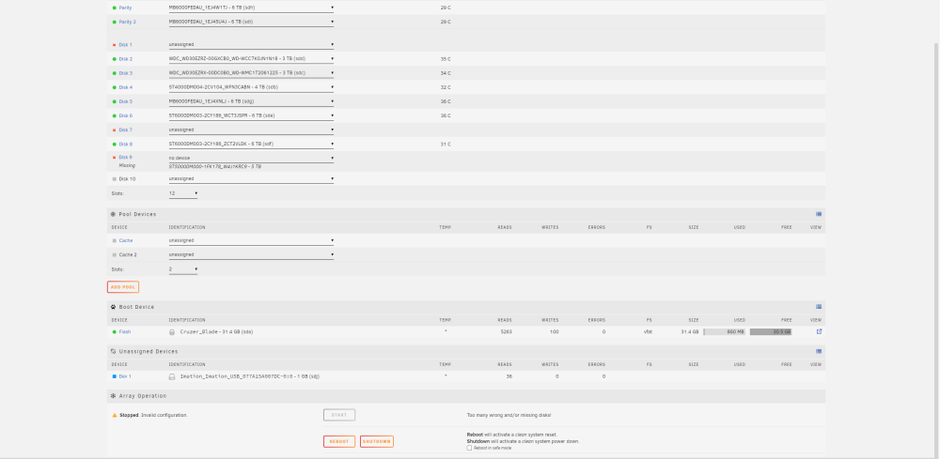The height and width of the screenshot is (459, 940).
Task: Click the Unassigned Devices section header icon
Action: [113, 351]
